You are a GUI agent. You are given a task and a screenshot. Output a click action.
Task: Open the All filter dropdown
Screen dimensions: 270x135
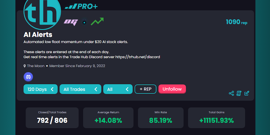coord(118,89)
